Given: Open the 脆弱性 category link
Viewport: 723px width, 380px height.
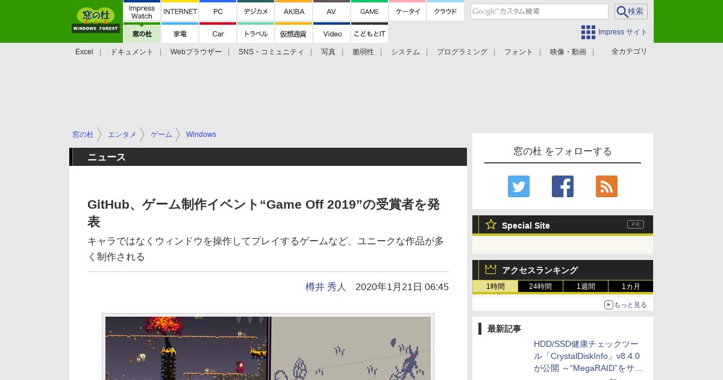Looking at the screenshot, I should (x=363, y=52).
